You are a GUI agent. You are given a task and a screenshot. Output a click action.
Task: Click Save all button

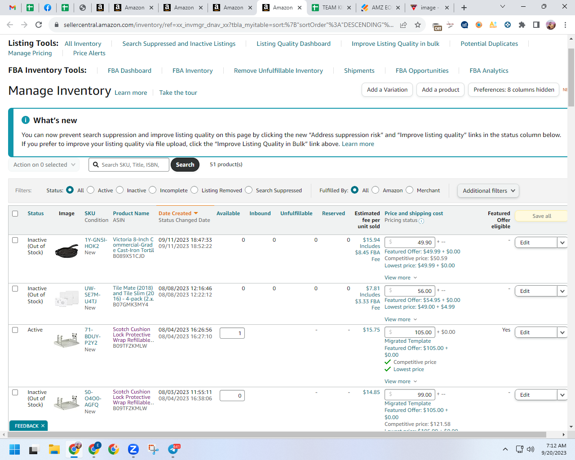click(x=542, y=216)
